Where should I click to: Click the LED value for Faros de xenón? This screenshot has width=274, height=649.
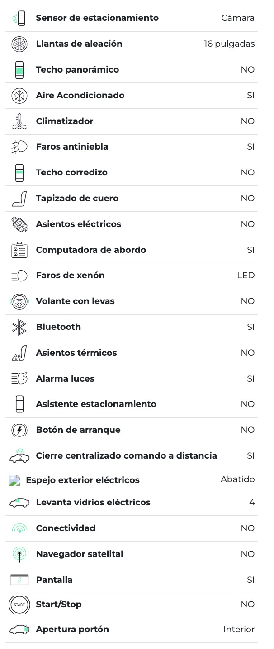coord(246,276)
